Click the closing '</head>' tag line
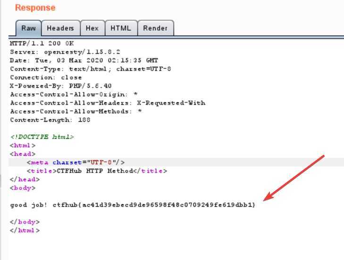Viewport: 344px width, 260px height. pos(25,179)
